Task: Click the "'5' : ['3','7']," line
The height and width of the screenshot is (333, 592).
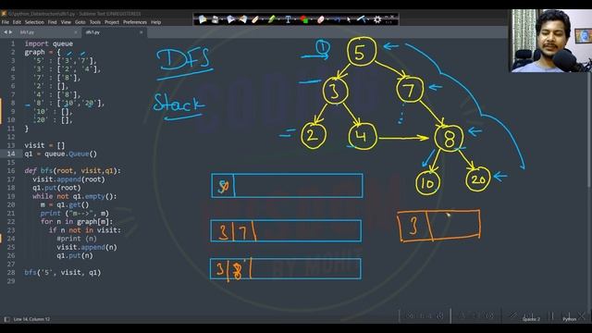Action: [65, 61]
